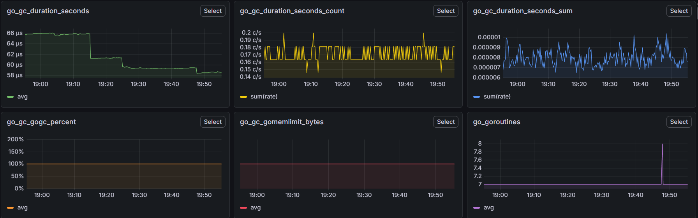The height and width of the screenshot is (218, 698).
Task: Click yellow sum(rate) color swatch
Action: [x=243, y=97]
